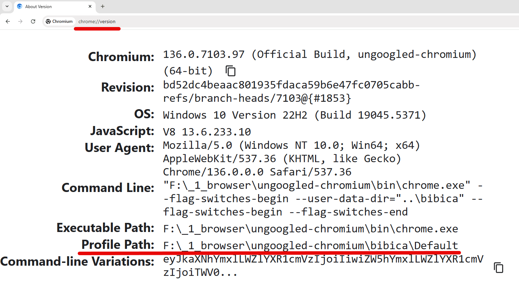Viewport: 519px width, 285px height.
Task: Go back with the back arrow
Action: tap(8, 21)
